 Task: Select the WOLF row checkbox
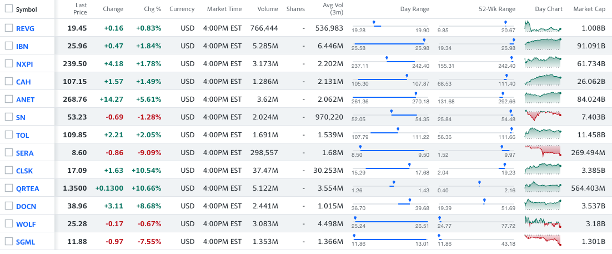tap(8, 223)
